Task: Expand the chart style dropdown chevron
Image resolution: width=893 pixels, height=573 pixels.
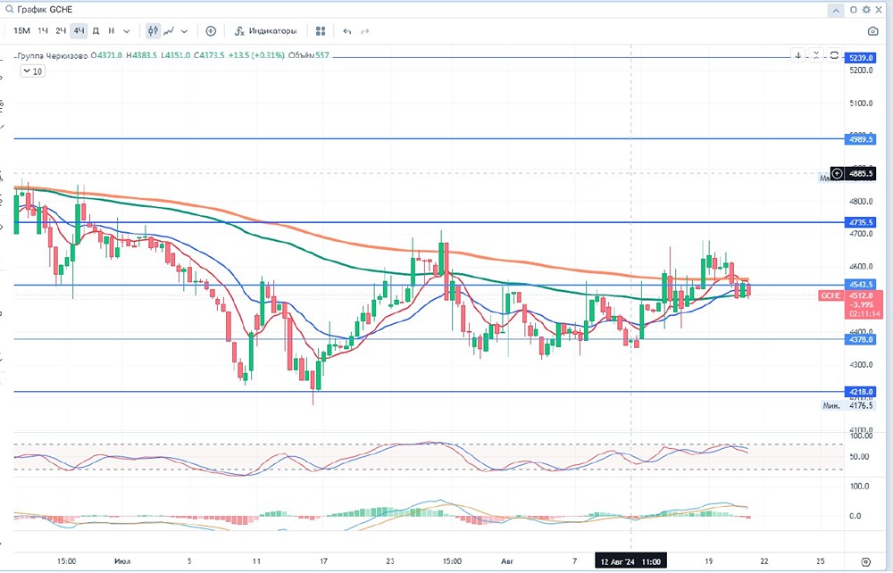Action: click(185, 31)
